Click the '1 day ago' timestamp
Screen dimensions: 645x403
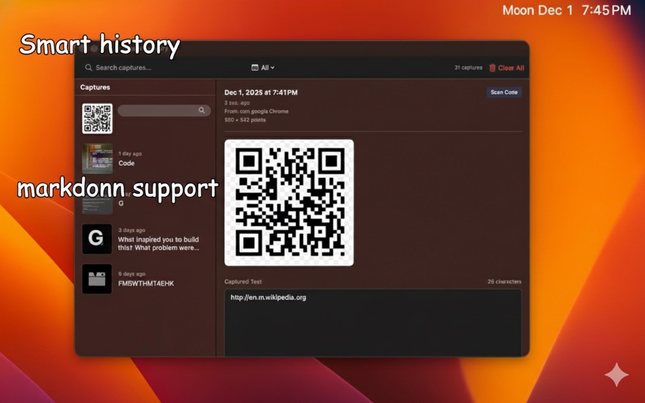[x=130, y=153]
